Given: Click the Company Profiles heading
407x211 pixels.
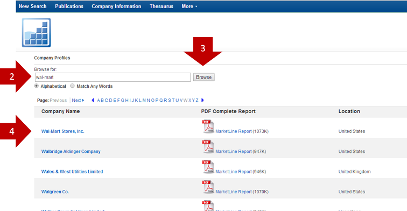Looking at the screenshot, I should pyautogui.click(x=52, y=58).
